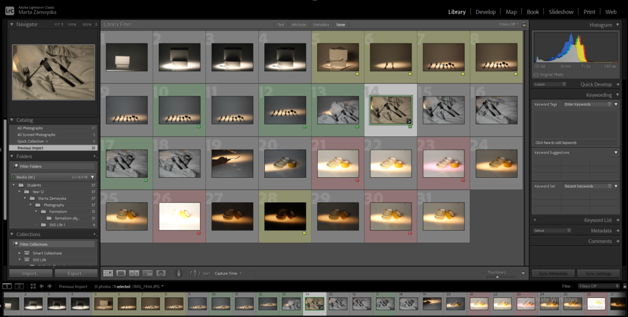The image size is (628, 317).
Task: Go forward with right arrow icon
Action: [x=49, y=286]
